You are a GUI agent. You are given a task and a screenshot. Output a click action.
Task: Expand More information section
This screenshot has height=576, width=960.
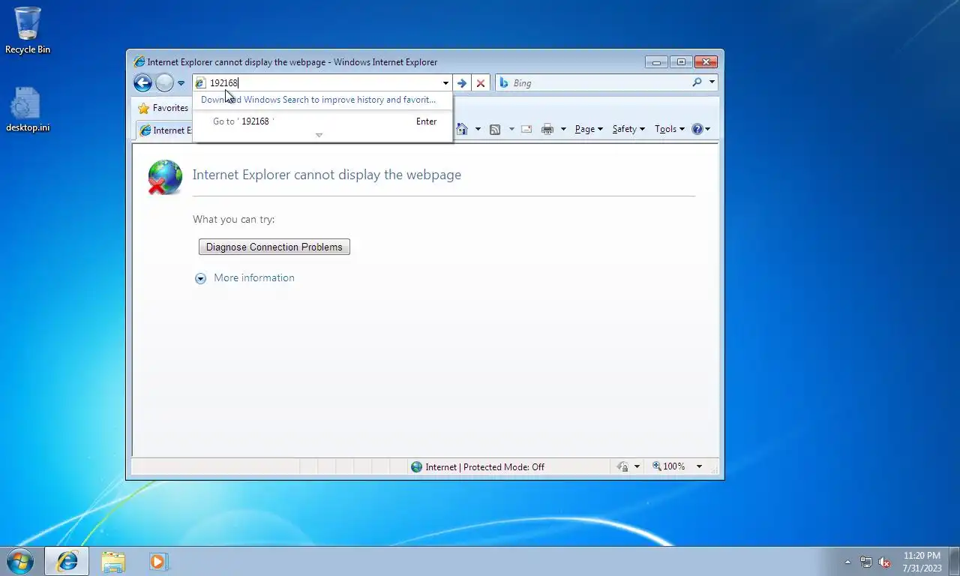(200, 278)
